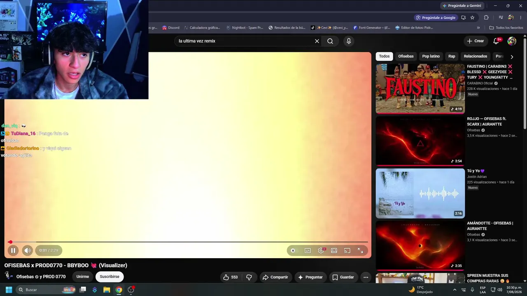Open the Ofisebas channel avatar
The width and height of the screenshot is (527, 296).
(x=8, y=276)
